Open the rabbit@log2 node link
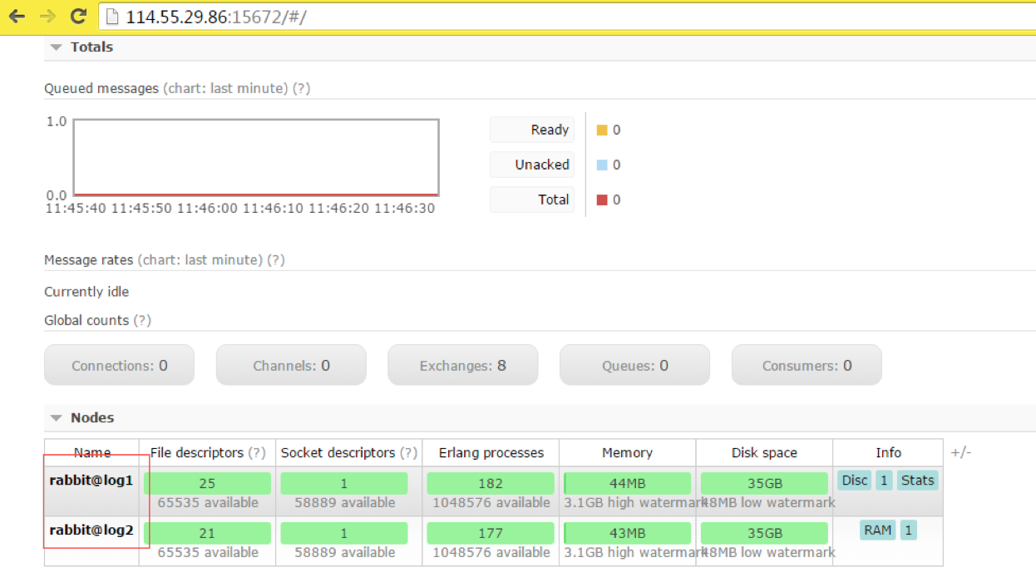1036x577 pixels. click(91, 530)
